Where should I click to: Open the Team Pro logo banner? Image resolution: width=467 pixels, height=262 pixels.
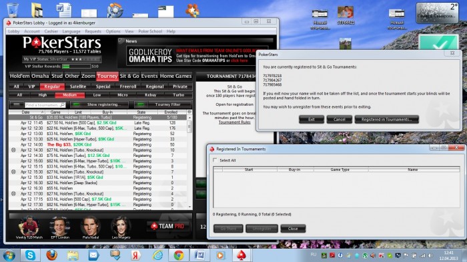[167, 226]
